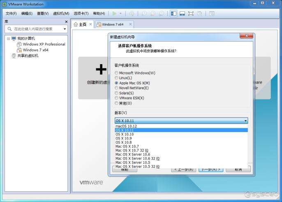
Task: Open the 帮助(H) menu
Action: coord(99,14)
